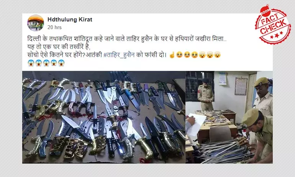
Task: Click the wall calendar in the photo
Action: pos(222,79)
